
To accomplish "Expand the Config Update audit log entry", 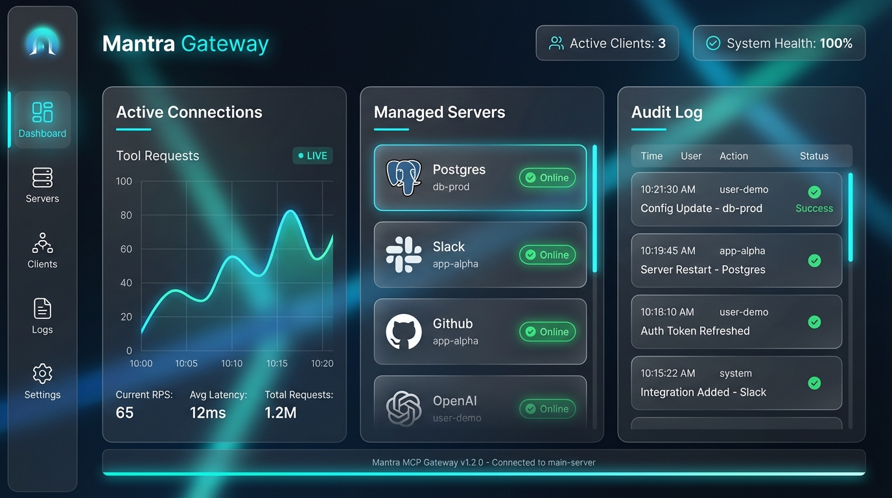I will click(736, 199).
